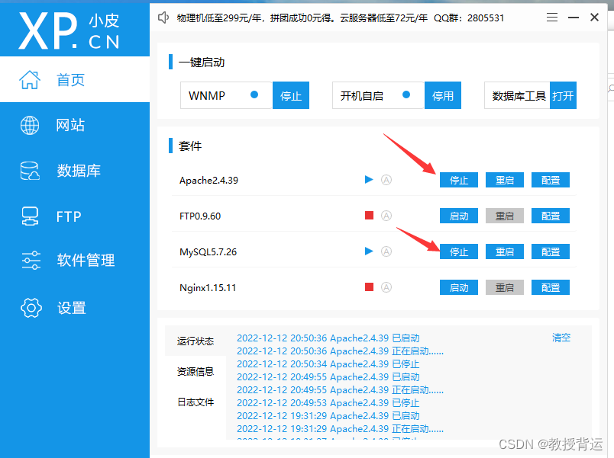Toggle the FTP auto-start A icon
The width and height of the screenshot is (614, 458).
pyautogui.click(x=386, y=216)
